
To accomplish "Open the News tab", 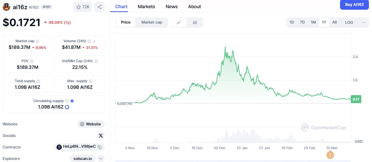I will (172, 7).
